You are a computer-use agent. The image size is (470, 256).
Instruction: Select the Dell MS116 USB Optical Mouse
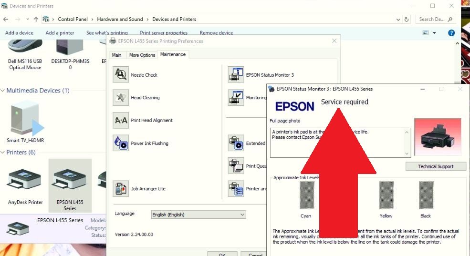pyautogui.click(x=25, y=55)
